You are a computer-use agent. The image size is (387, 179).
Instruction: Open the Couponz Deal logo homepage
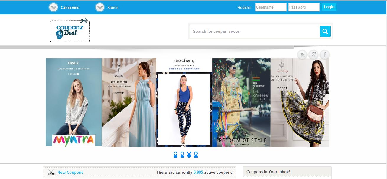pos(70,31)
